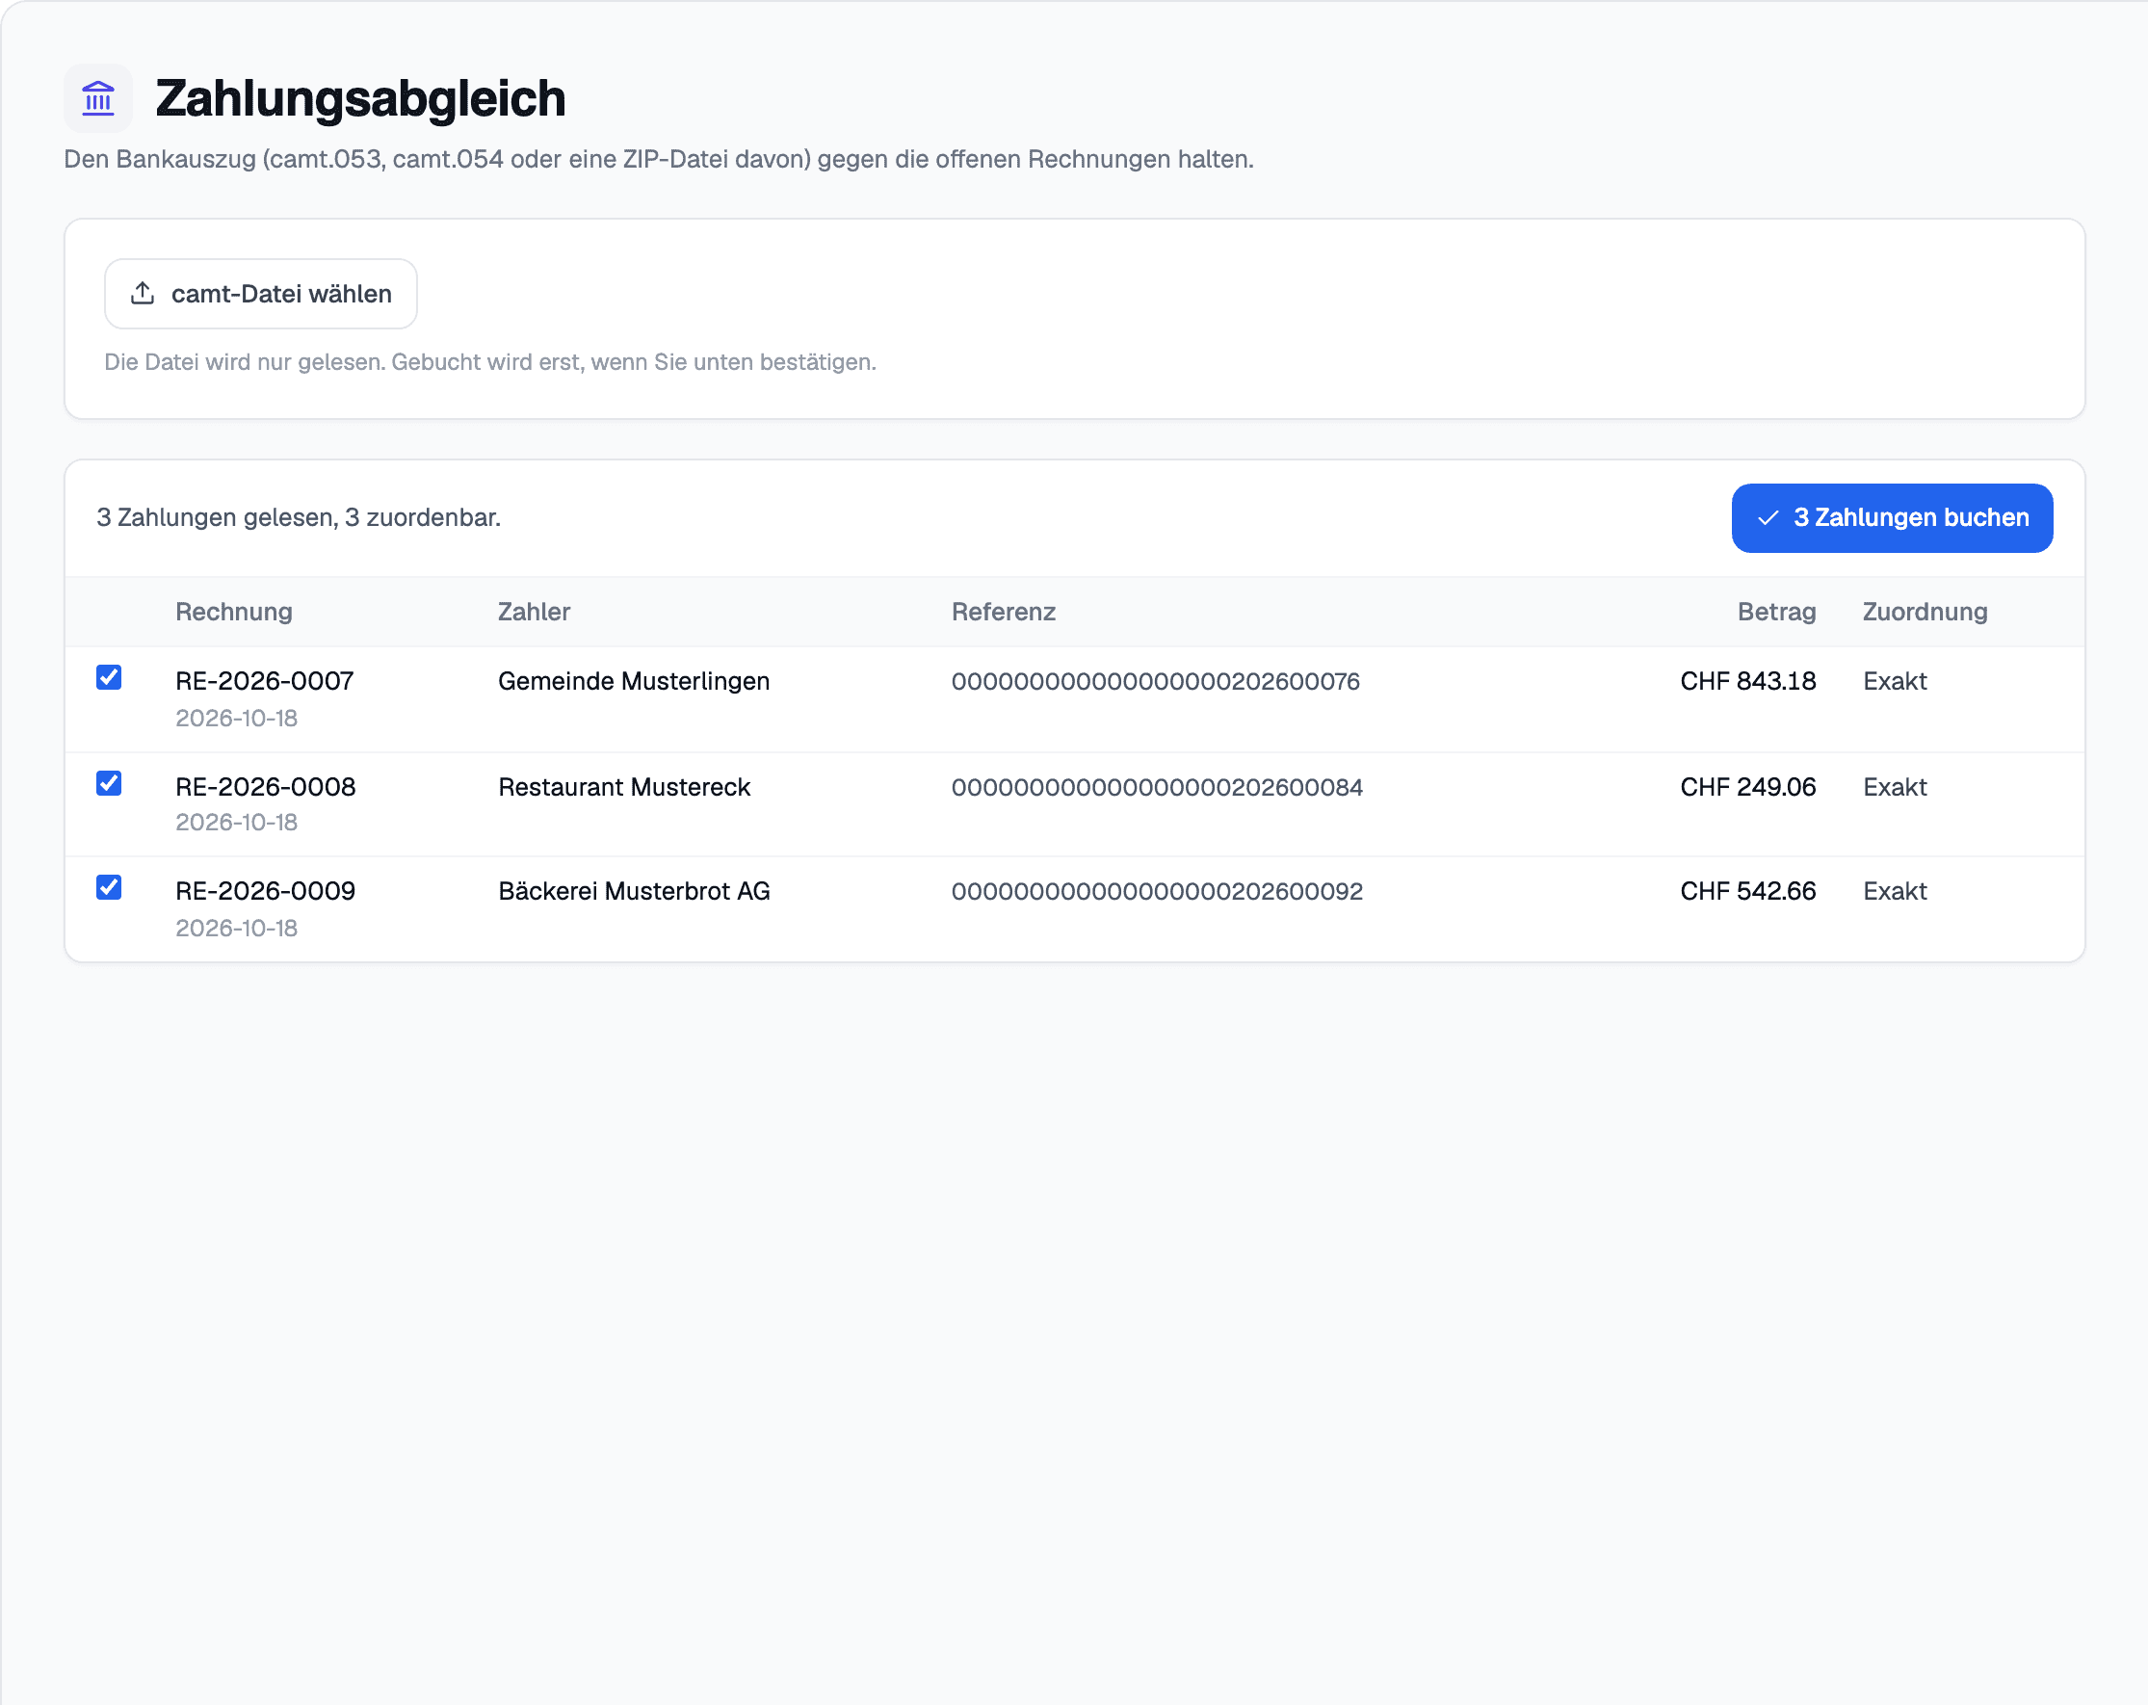Click amount CHF 249.06
This screenshot has height=1705, width=2148.
[1747, 786]
